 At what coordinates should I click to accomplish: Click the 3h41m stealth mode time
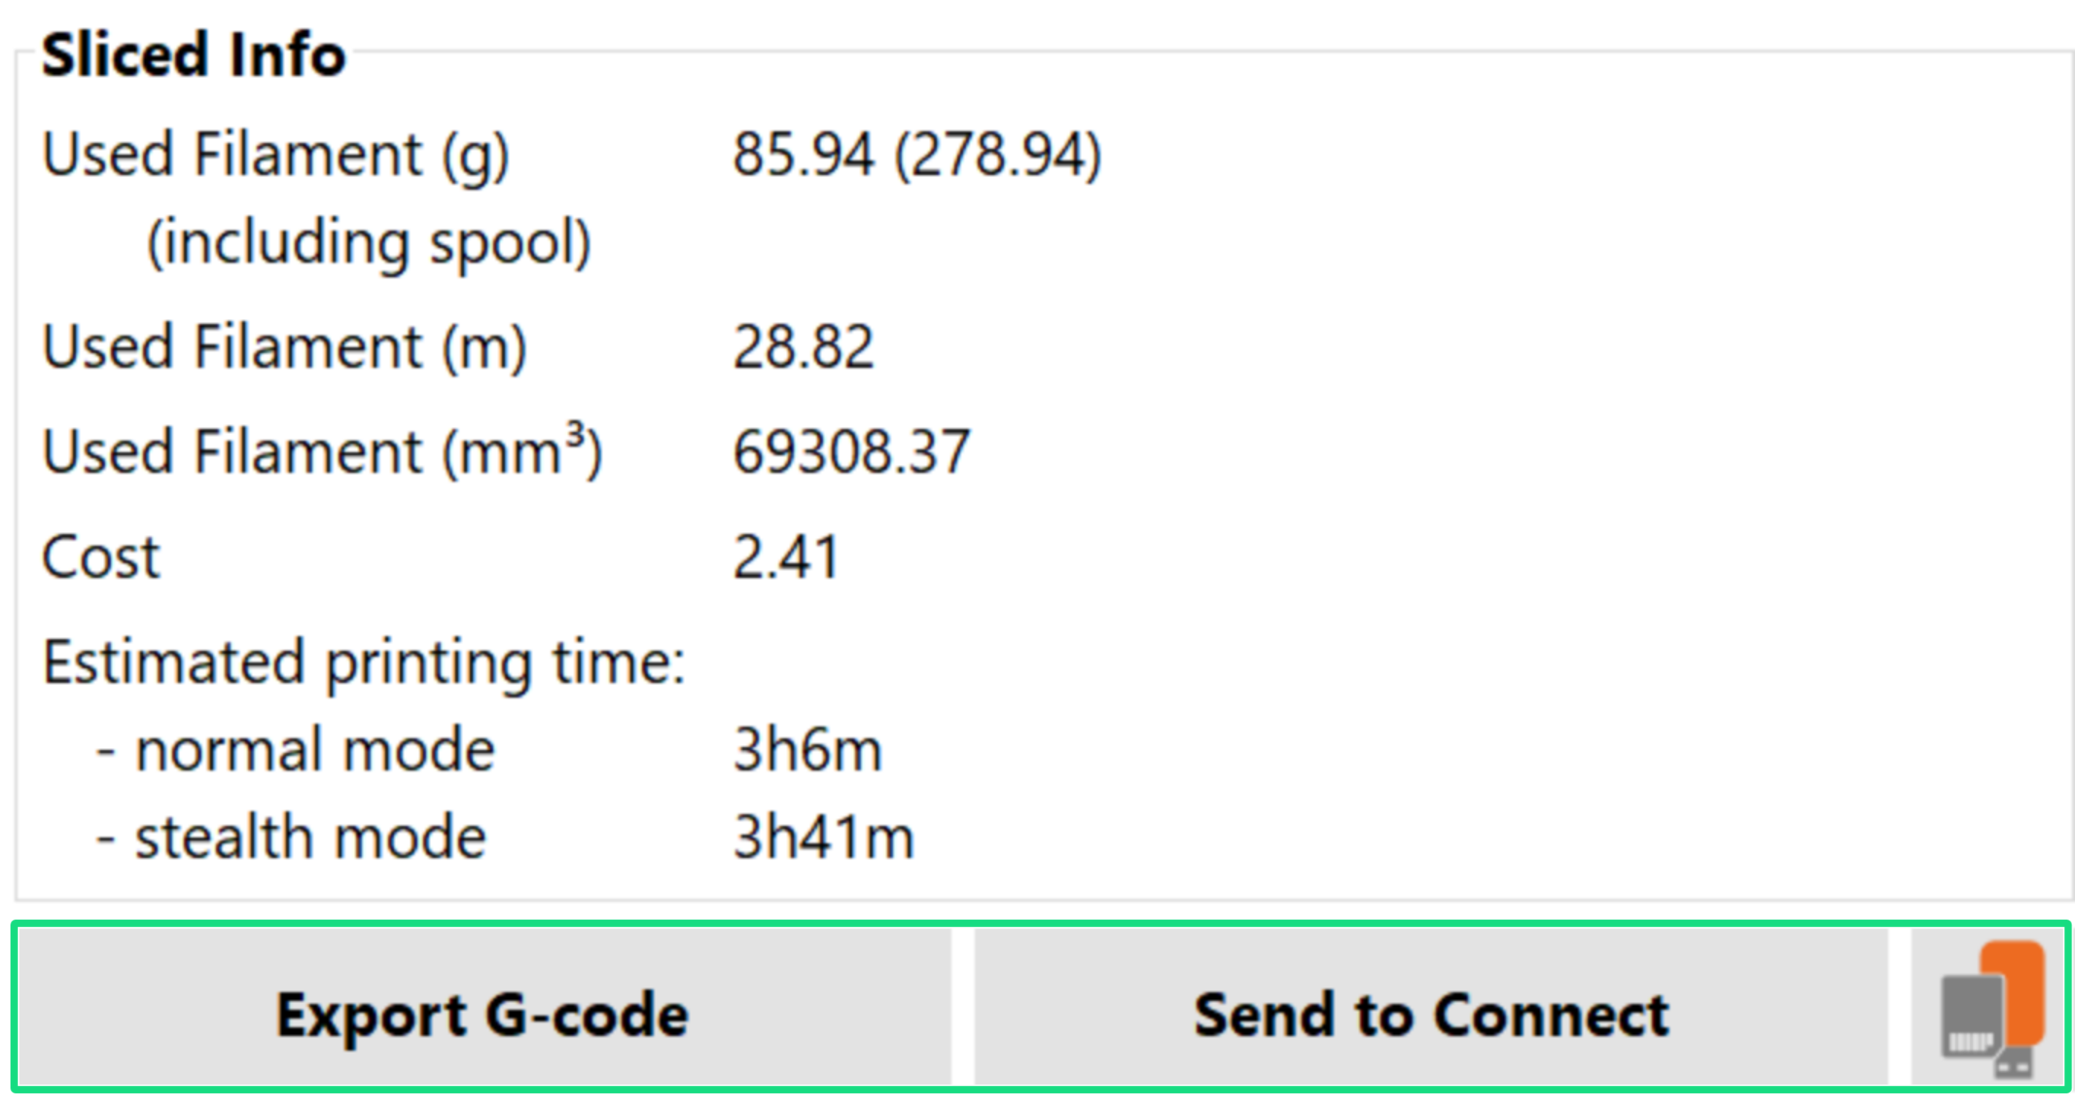[x=823, y=838]
